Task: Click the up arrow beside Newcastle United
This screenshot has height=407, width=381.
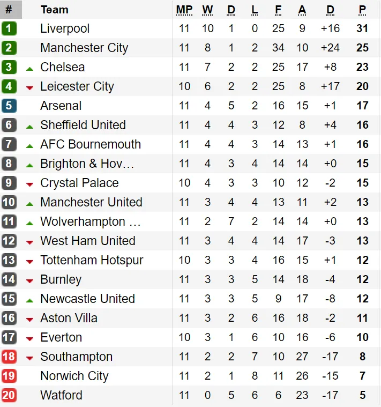Action: [x=30, y=300]
